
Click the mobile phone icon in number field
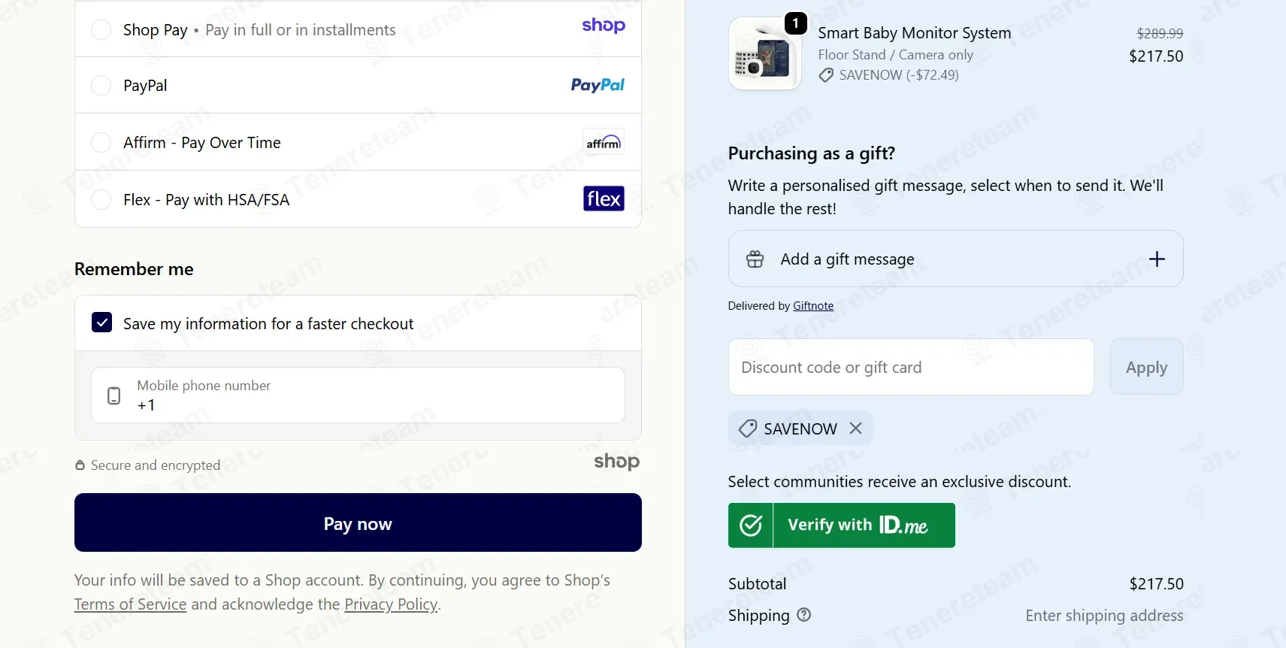[x=114, y=396]
